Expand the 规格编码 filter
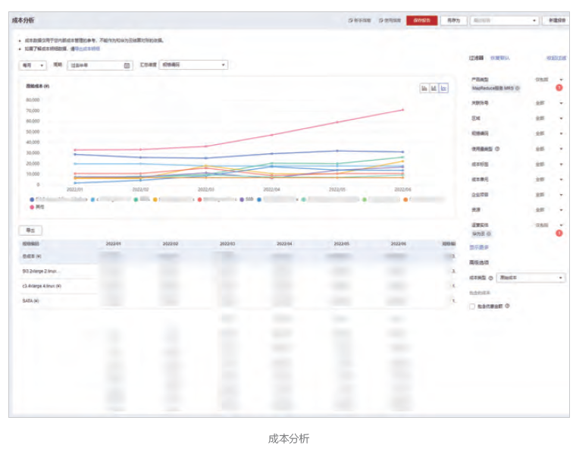 tap(561, 133)
